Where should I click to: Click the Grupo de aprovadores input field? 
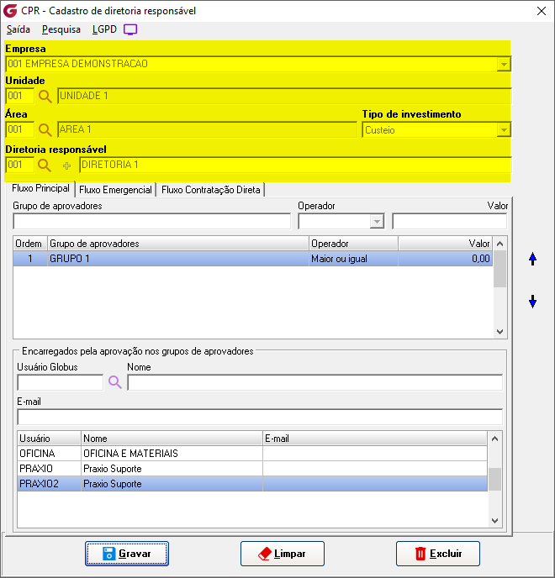(x=151, y=222)
